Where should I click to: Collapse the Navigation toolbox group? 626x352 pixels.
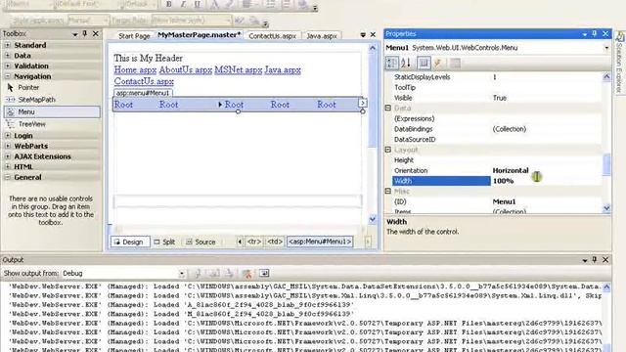(8, 76)
